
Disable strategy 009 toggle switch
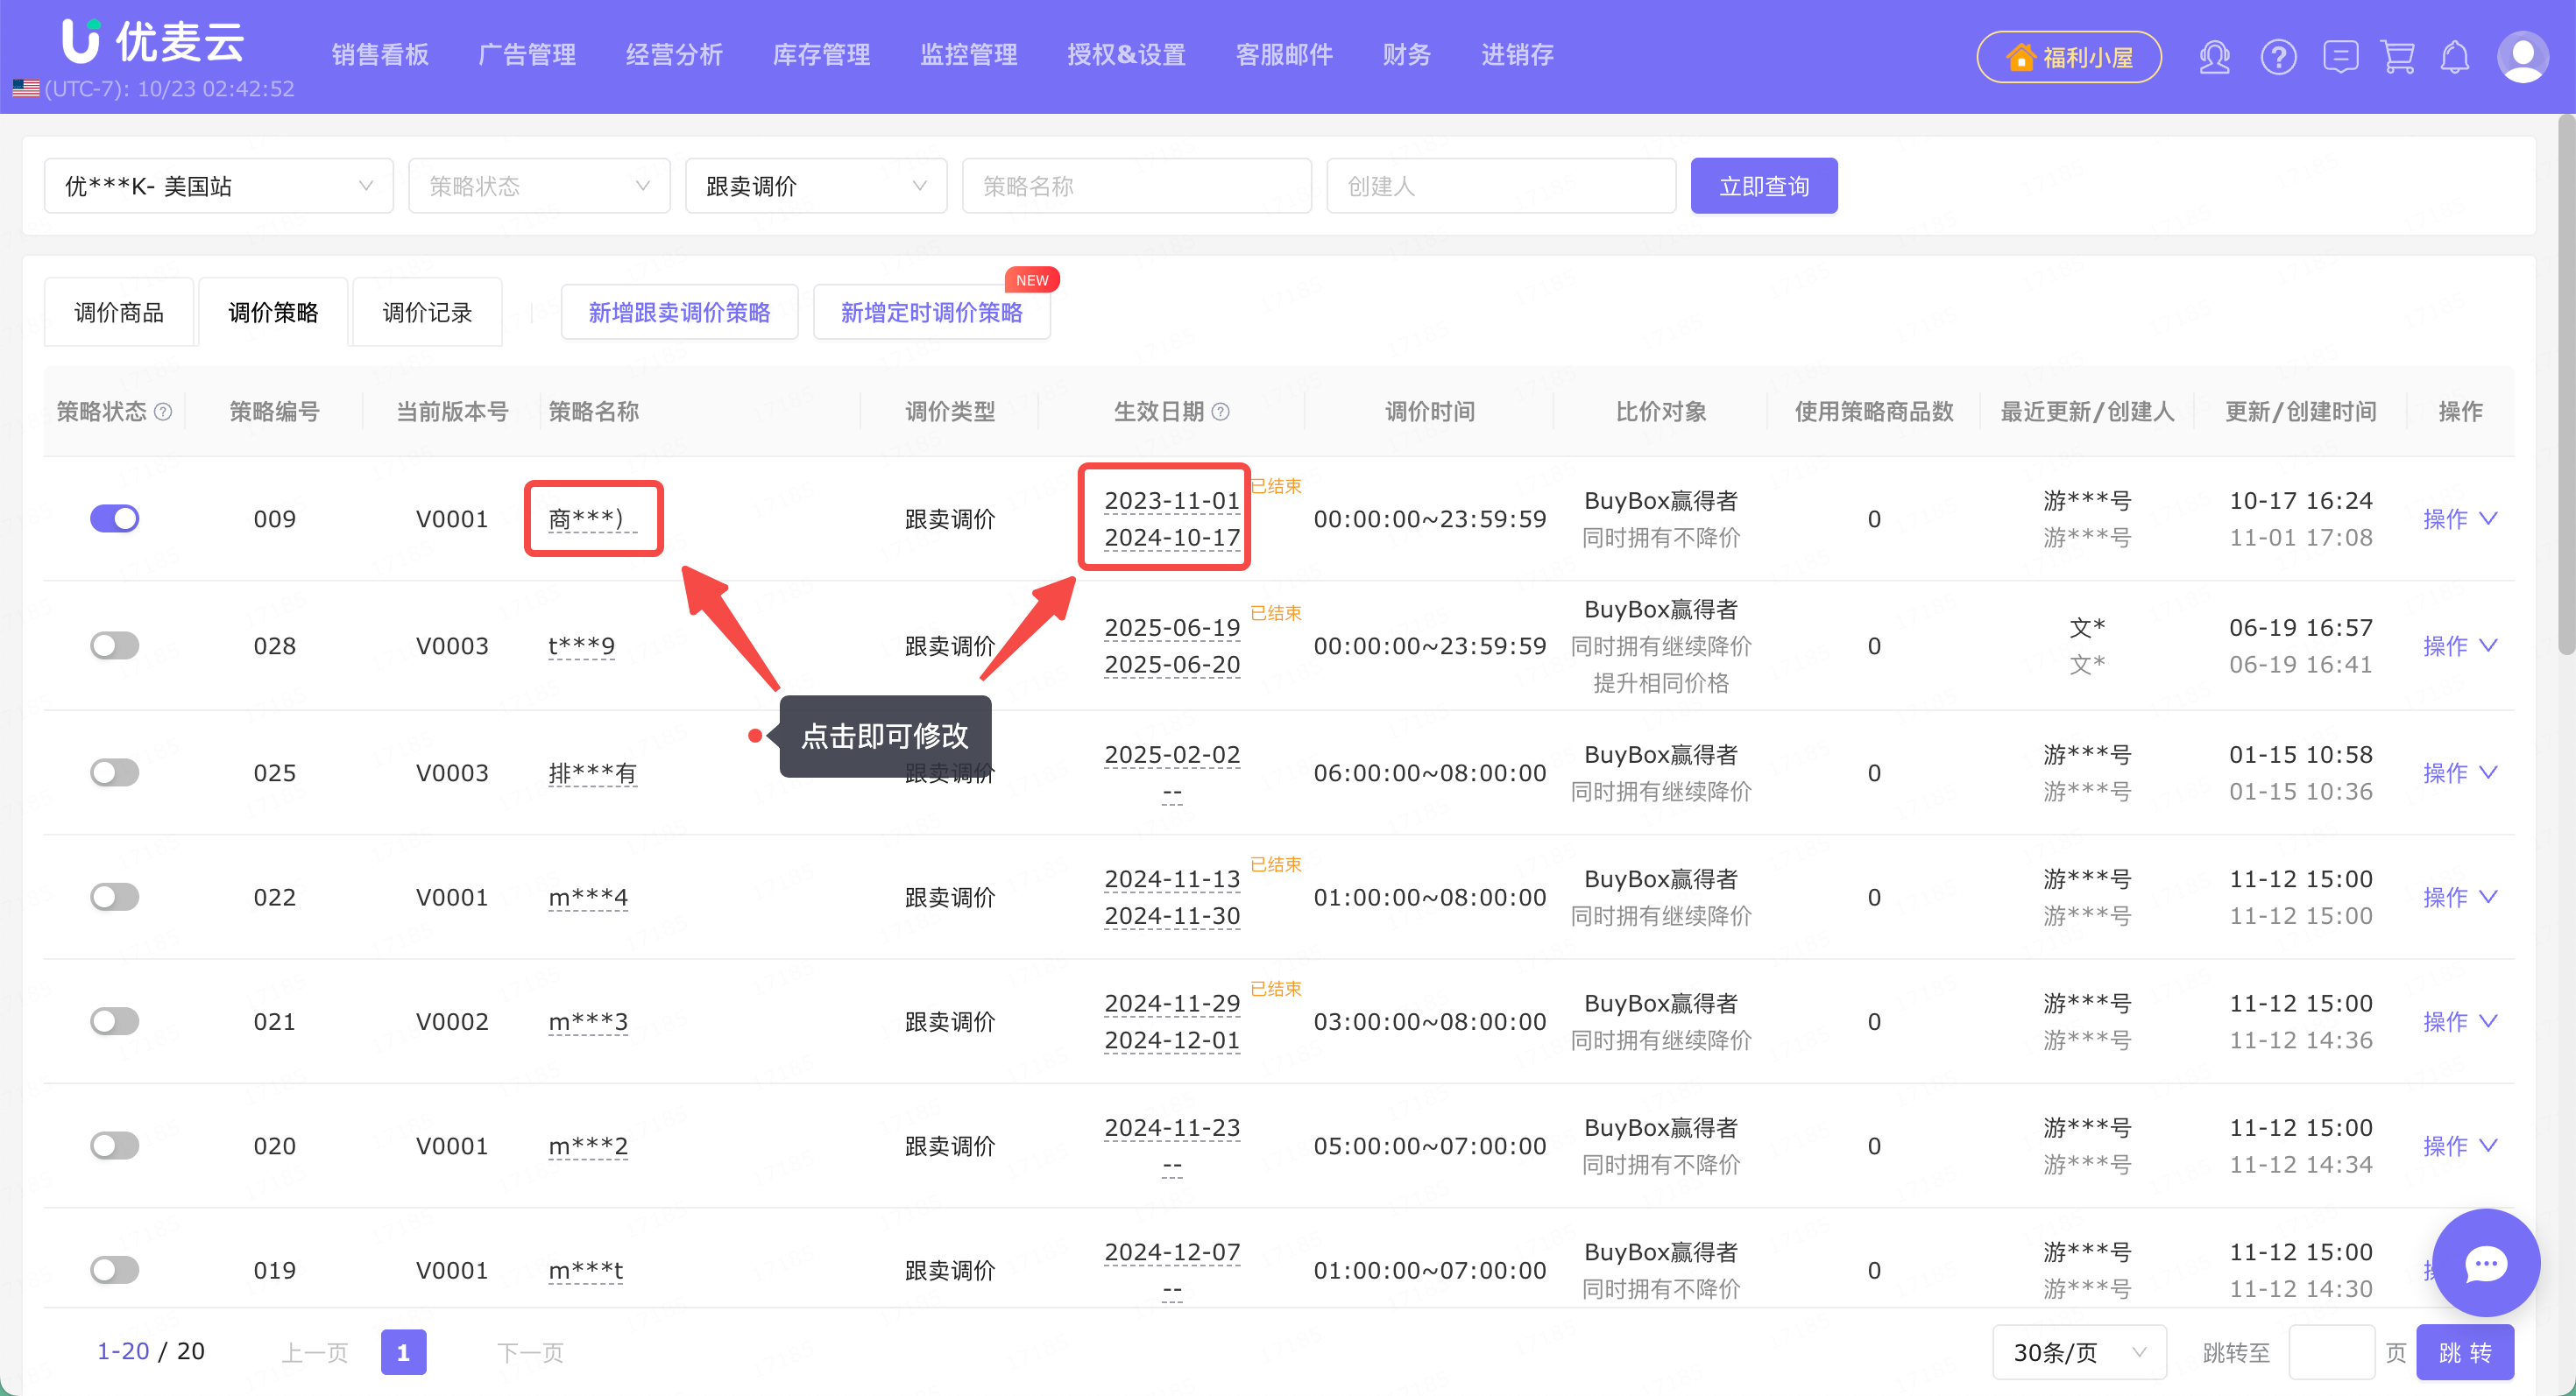tap(114, 518)
